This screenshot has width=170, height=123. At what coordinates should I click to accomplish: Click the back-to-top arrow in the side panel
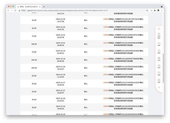159,88
